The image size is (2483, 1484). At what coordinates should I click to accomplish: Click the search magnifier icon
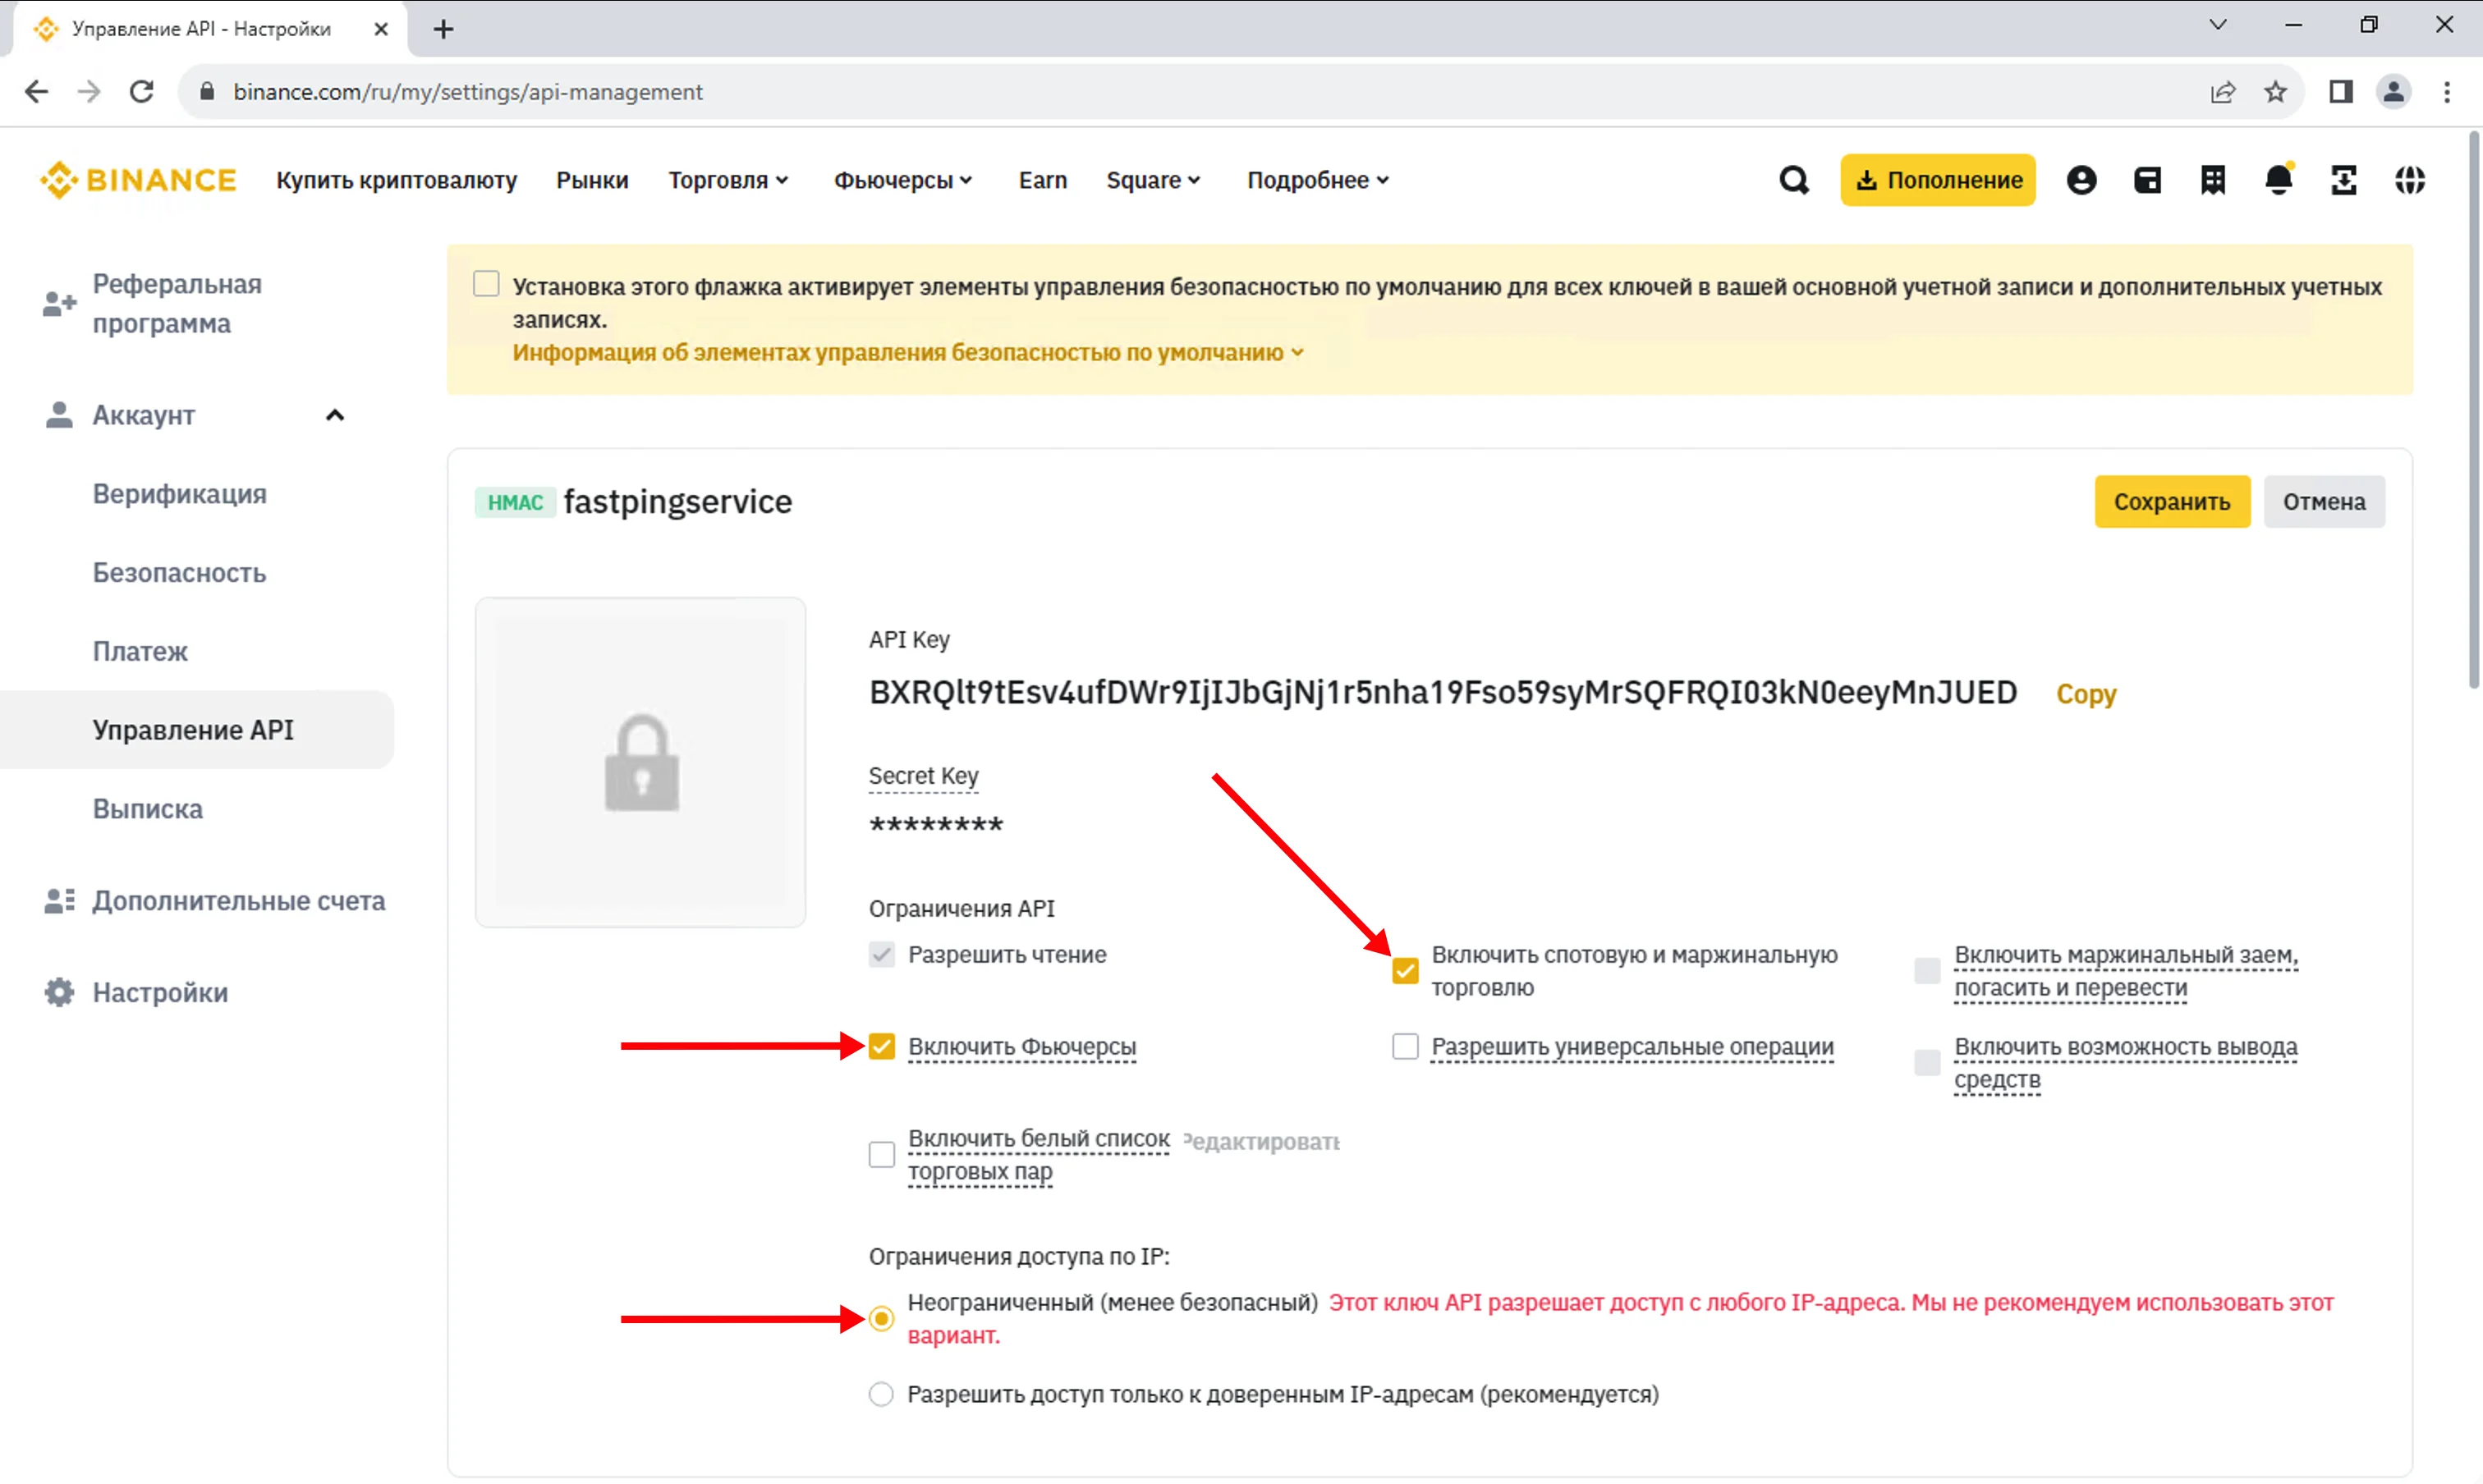pos(1794,180)
